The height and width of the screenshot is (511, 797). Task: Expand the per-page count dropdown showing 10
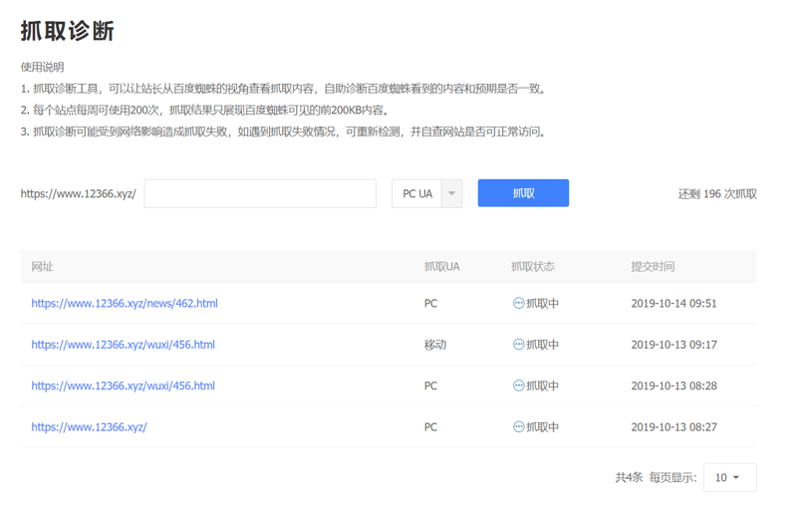[x=729, y=477]
